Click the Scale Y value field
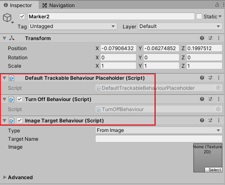The width and height of the screenshot is (225, 185). coord(161,66)
